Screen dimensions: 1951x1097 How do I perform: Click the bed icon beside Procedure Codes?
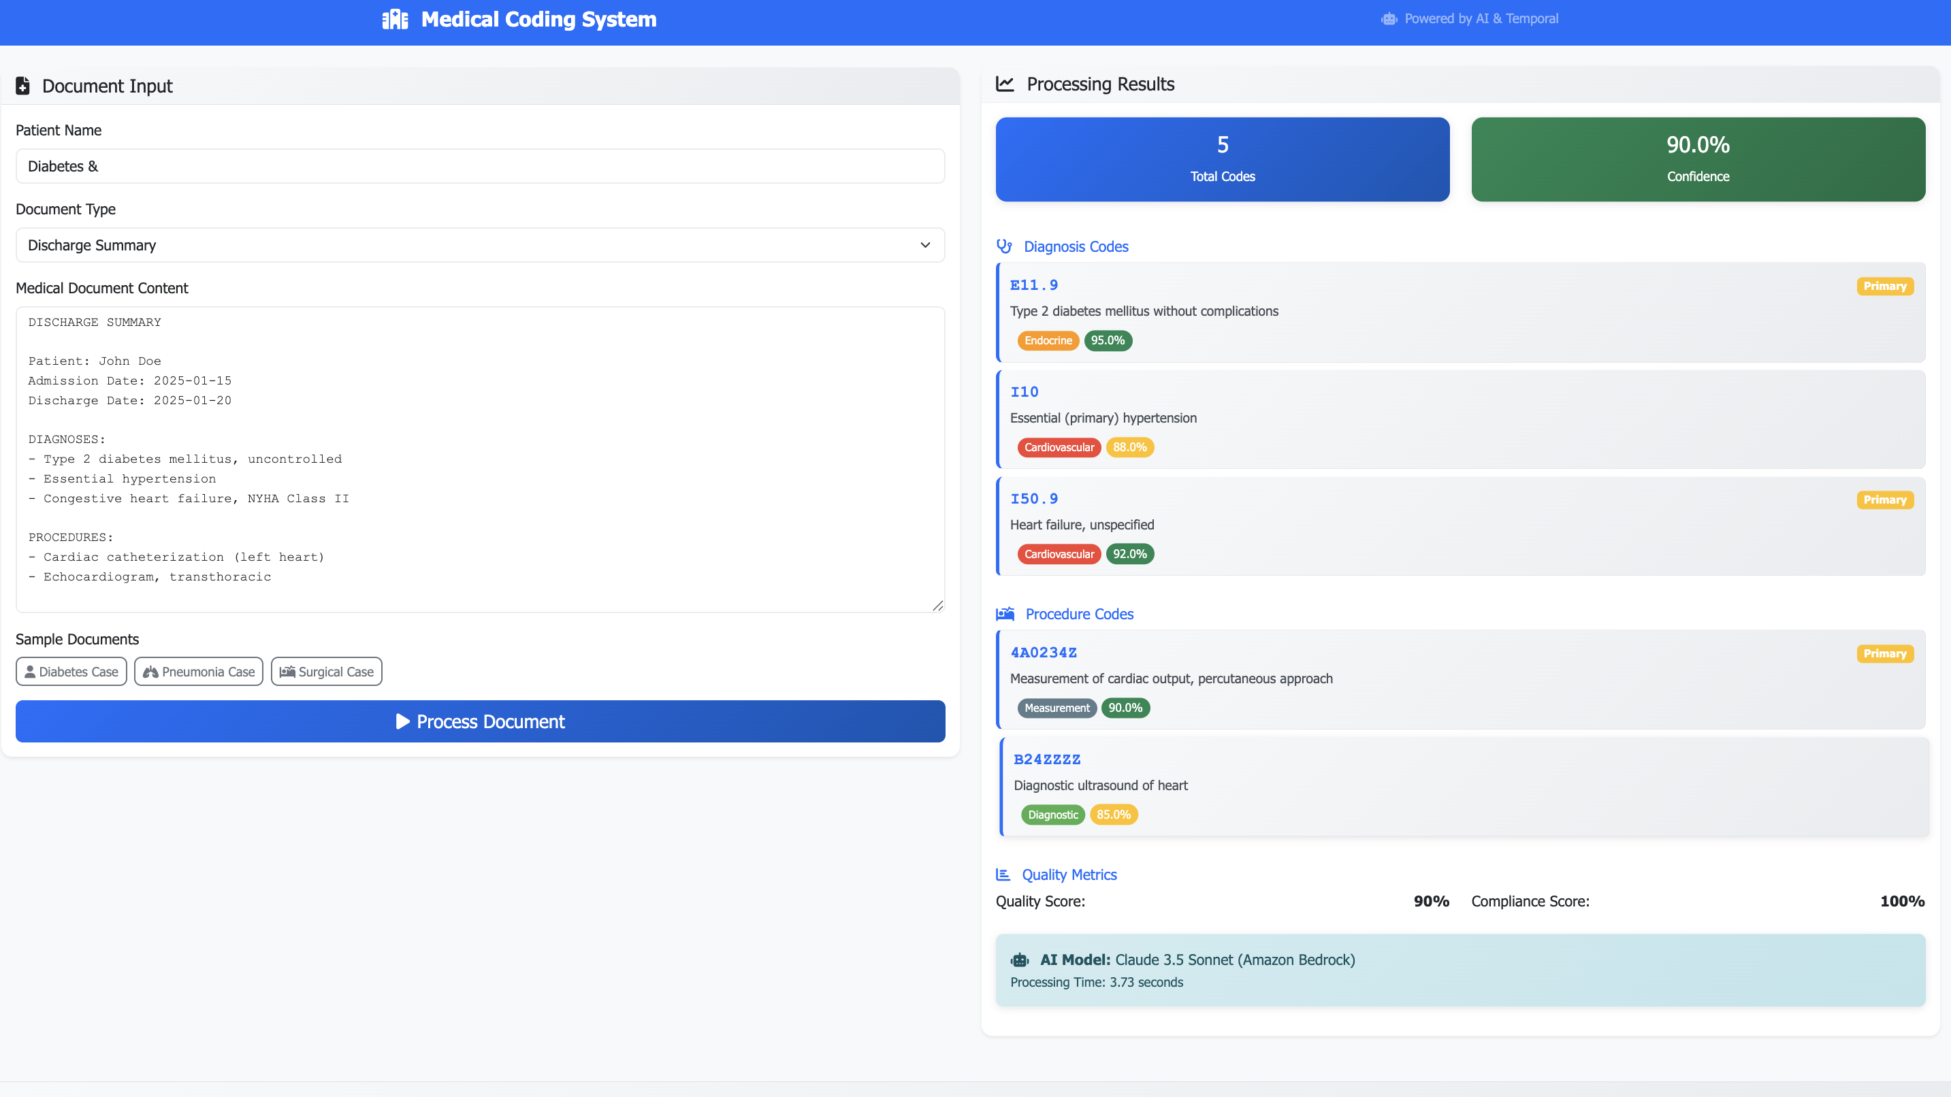click(1005, 613)
